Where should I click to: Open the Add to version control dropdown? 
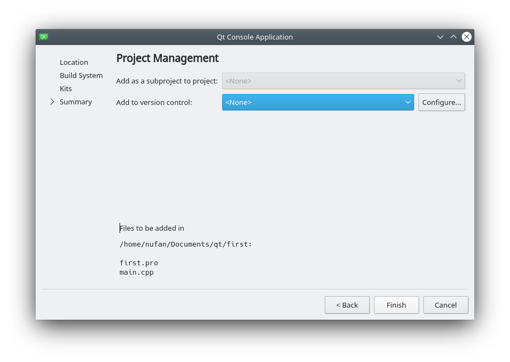tap(318, 102)
